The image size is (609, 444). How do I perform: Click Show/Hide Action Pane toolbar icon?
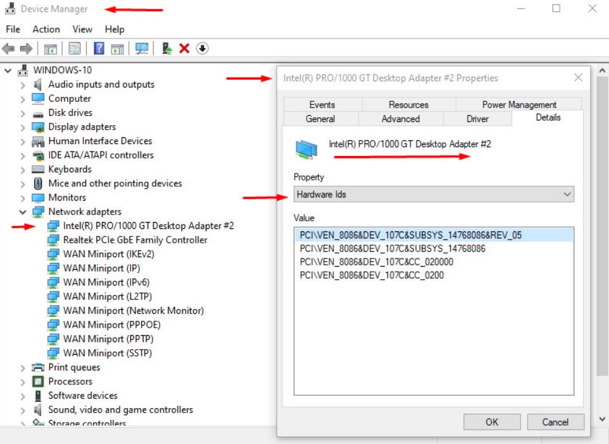[x=117, y=48]
